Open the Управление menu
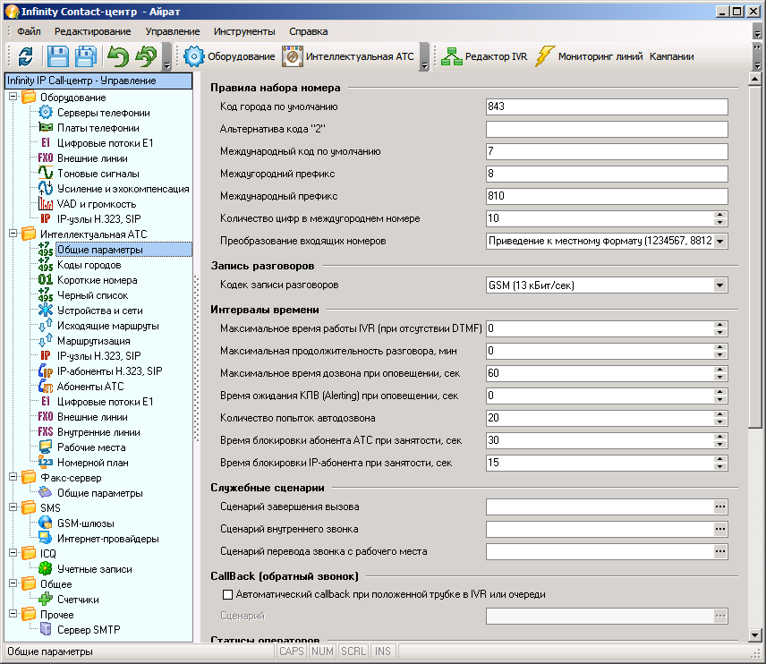766x664 pixels. coord(173,31)
